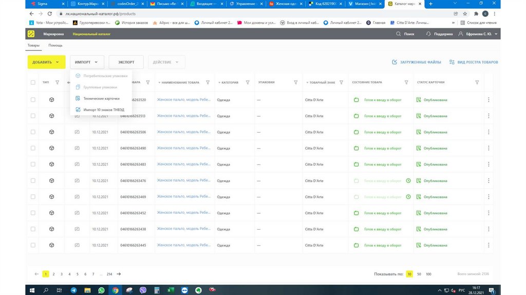Tick the select-all checkbox in the table header
Screen dimensions: 526x295
(x=33, y=82)
